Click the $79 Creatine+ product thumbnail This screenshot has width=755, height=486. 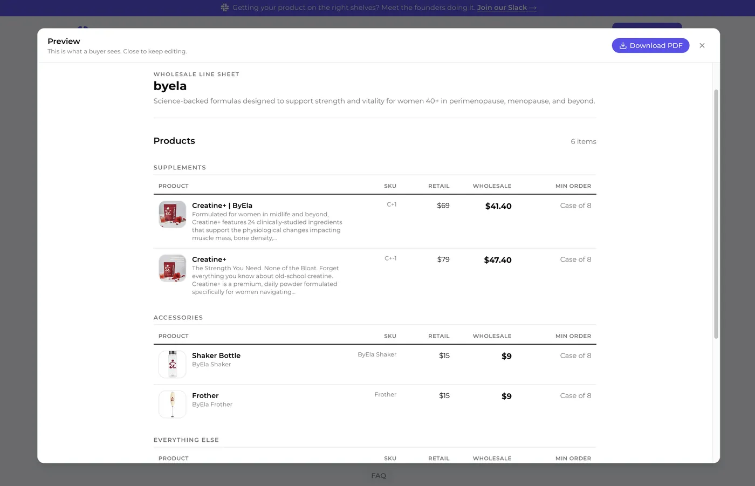[x=173, y=268]
